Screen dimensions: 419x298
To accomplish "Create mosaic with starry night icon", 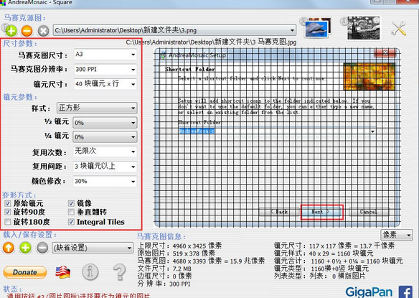I will tap(364, 28).
